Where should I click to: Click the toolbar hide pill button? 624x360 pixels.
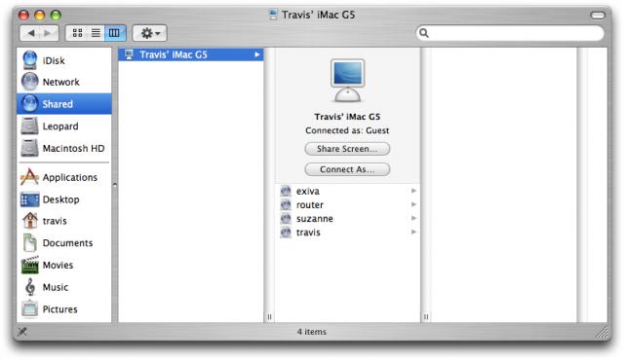(x=598, y=16)
